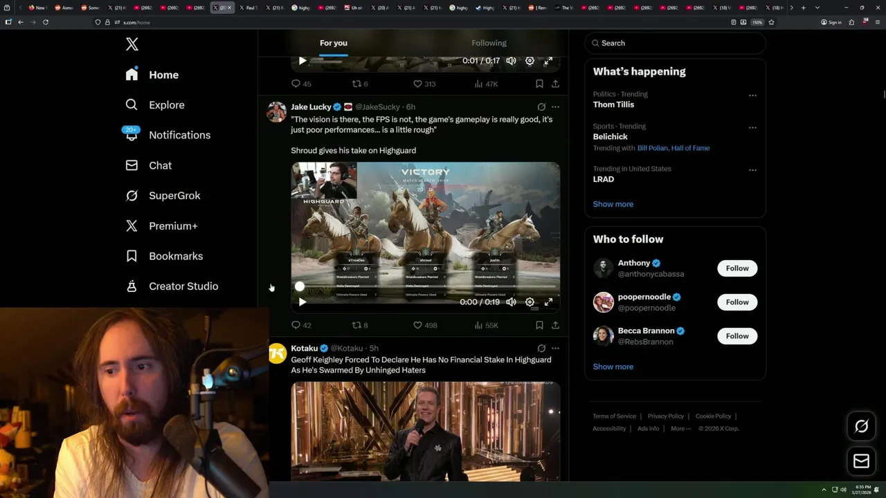Screen dimensions: 886x498
Task: Mute the top video at 0:01 / 0:17
Action: (511, 61)
